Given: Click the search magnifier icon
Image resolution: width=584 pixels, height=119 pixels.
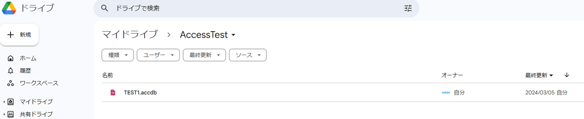Looking at the screenshot, I should tap(105, 8).
